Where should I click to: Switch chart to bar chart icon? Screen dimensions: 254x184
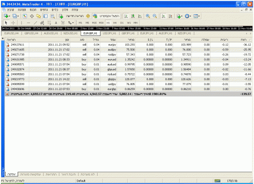(126, 16)
